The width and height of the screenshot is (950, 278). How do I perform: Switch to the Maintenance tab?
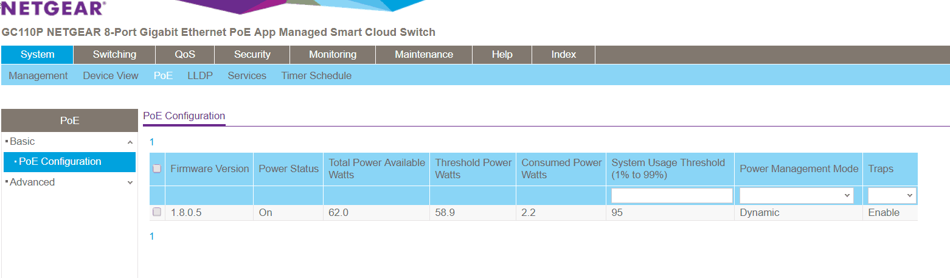(x=424, y=54)
